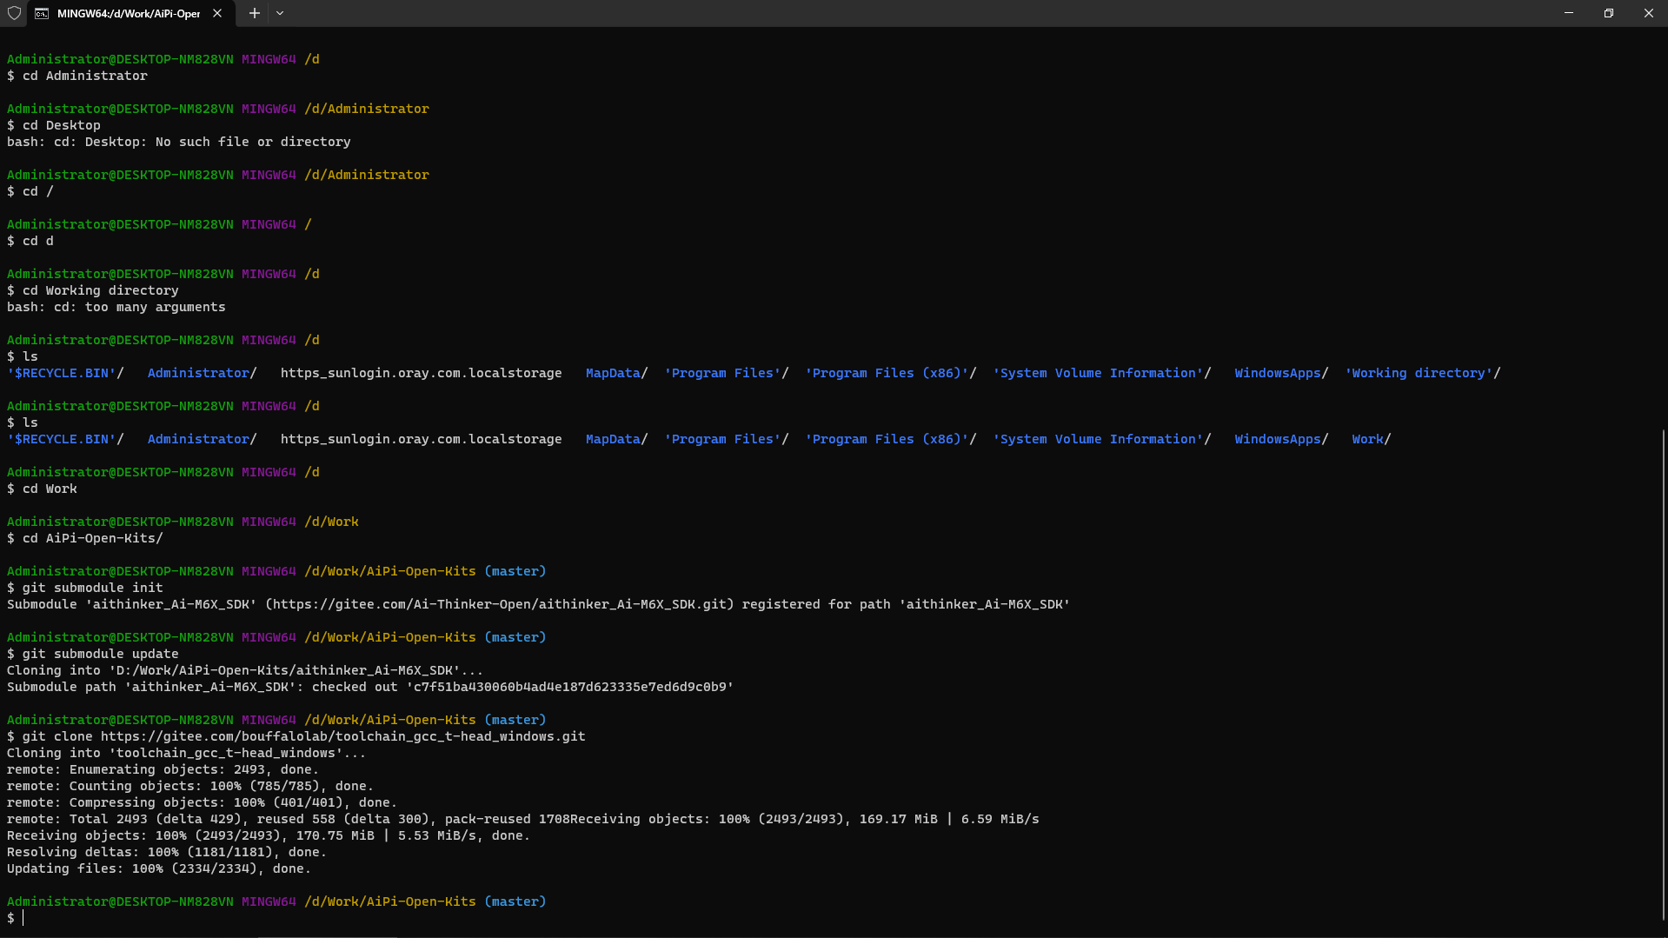Click the final command prompt cursor line
1668x938 pixels.
16,918
